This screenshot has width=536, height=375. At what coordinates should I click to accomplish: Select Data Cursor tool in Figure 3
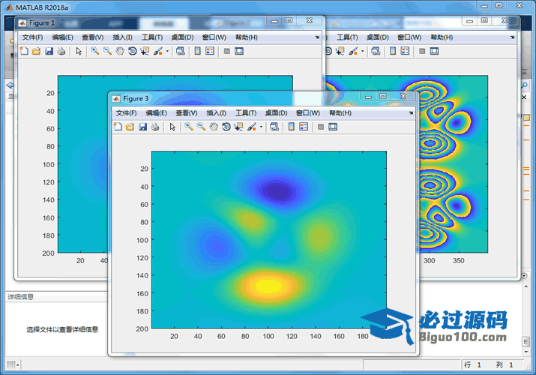point(238,127)
